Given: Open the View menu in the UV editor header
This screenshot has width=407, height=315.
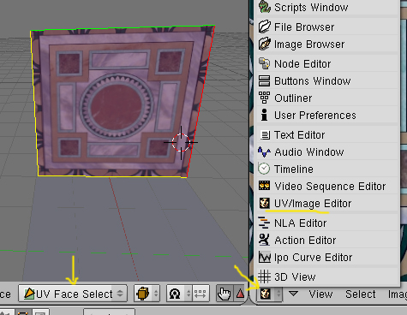Looking at the screenshot, I should [320, 294].
